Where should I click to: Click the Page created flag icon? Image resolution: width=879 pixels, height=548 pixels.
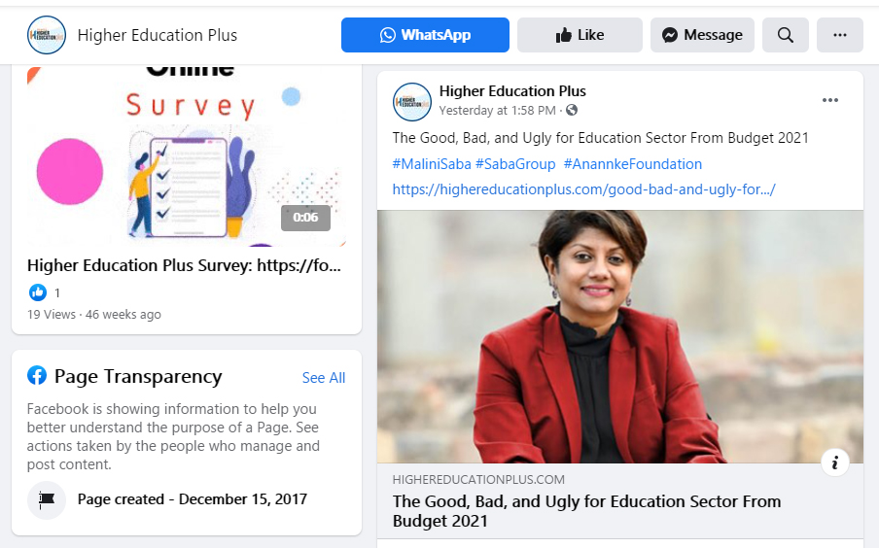pyautogui.click(x=47, y=499)
